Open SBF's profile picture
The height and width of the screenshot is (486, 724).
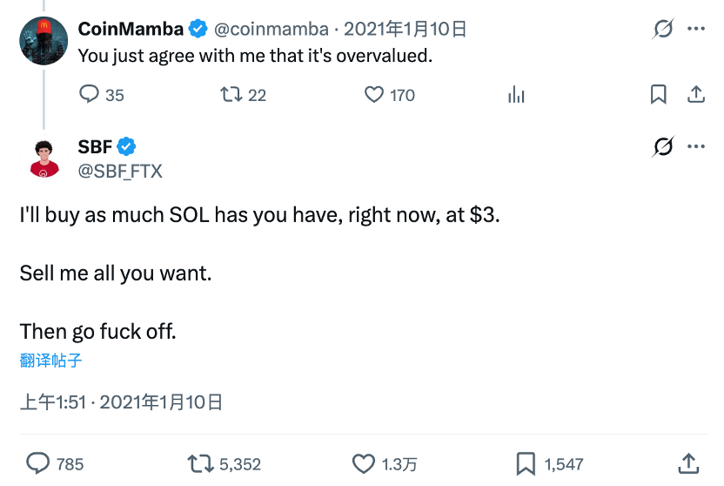44,158
